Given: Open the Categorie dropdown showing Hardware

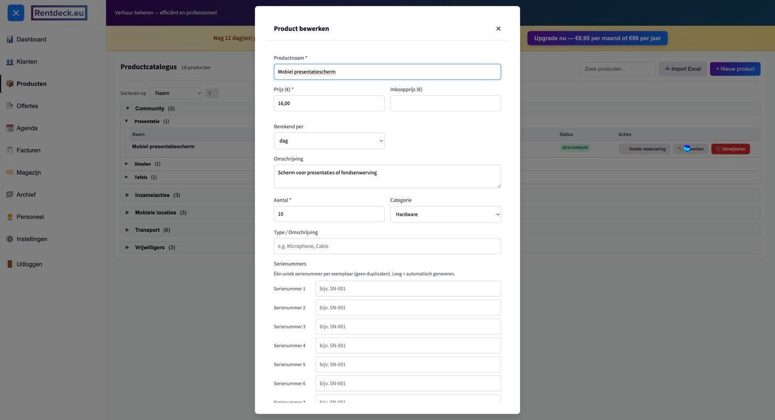Looking at the screenshot, I should pyautogui.click(x=445, y=215).
